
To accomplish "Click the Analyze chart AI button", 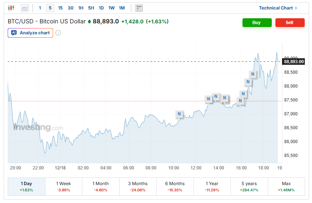I will point(30,33).
